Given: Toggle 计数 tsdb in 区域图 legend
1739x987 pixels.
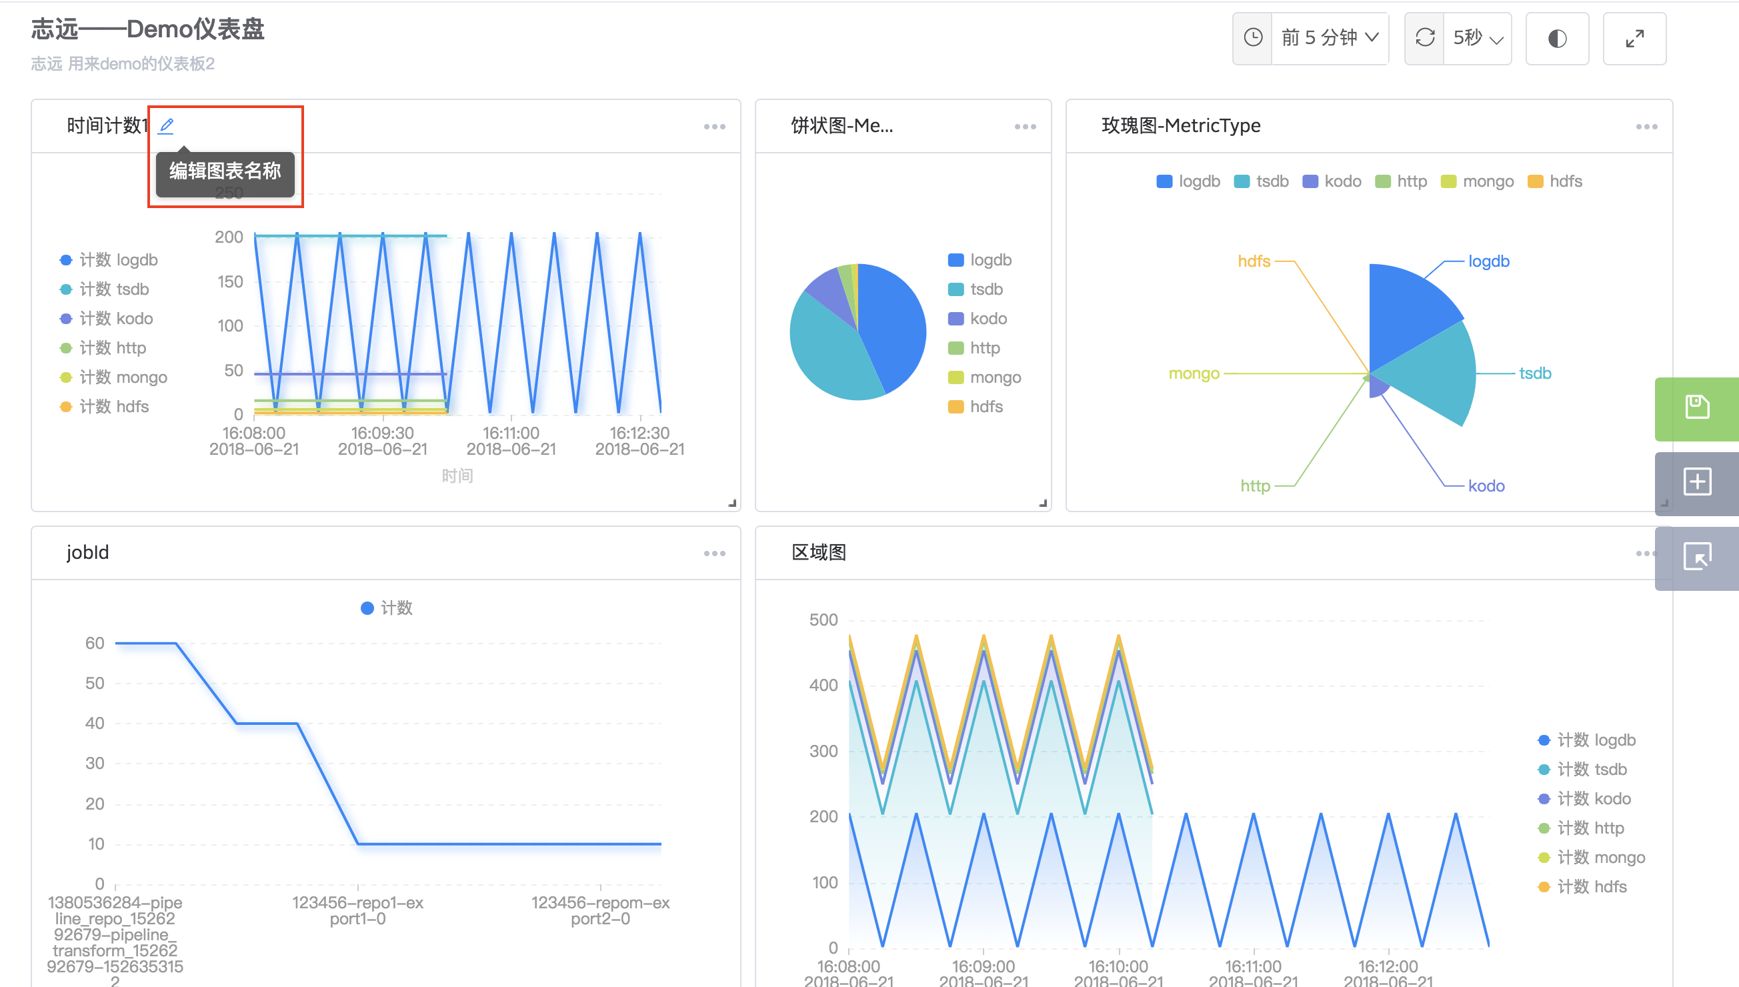Looking at the screenshot, I should [1582, 769].
